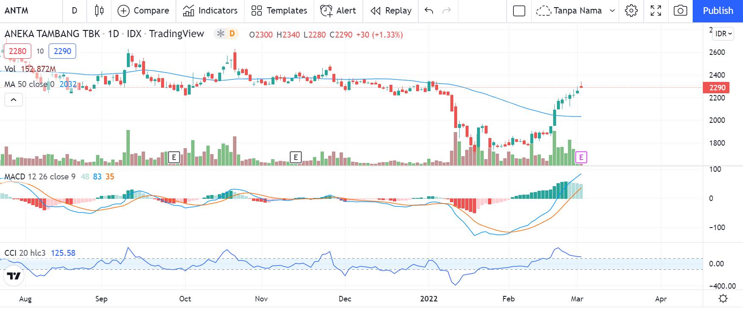Open chart settings gear
743x309 pixels.
tap(631, 11)
